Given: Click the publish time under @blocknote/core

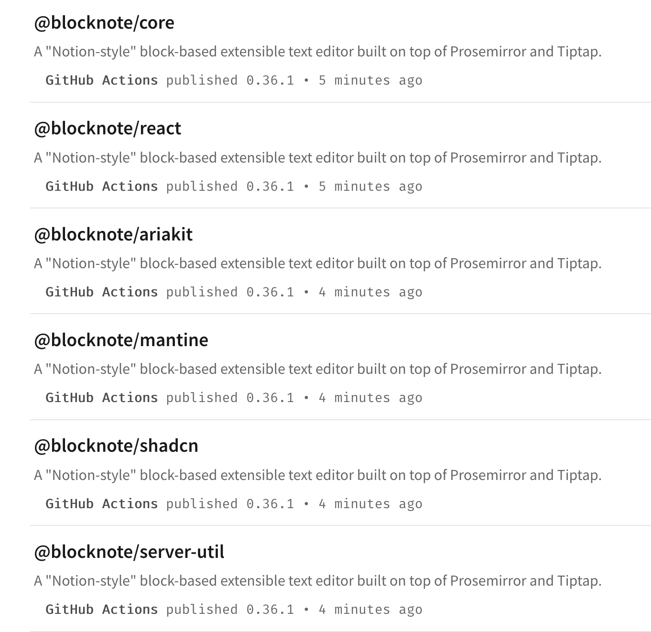Looking at the screenshot, I should (x=370, y=80).
